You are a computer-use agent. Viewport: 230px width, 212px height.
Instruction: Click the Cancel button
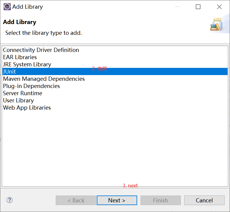tap(204, 200)
